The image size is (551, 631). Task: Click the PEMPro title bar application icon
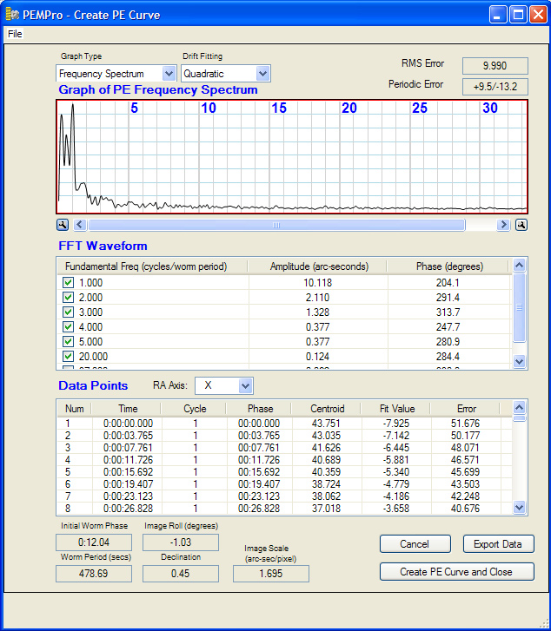tap(12, 15)
